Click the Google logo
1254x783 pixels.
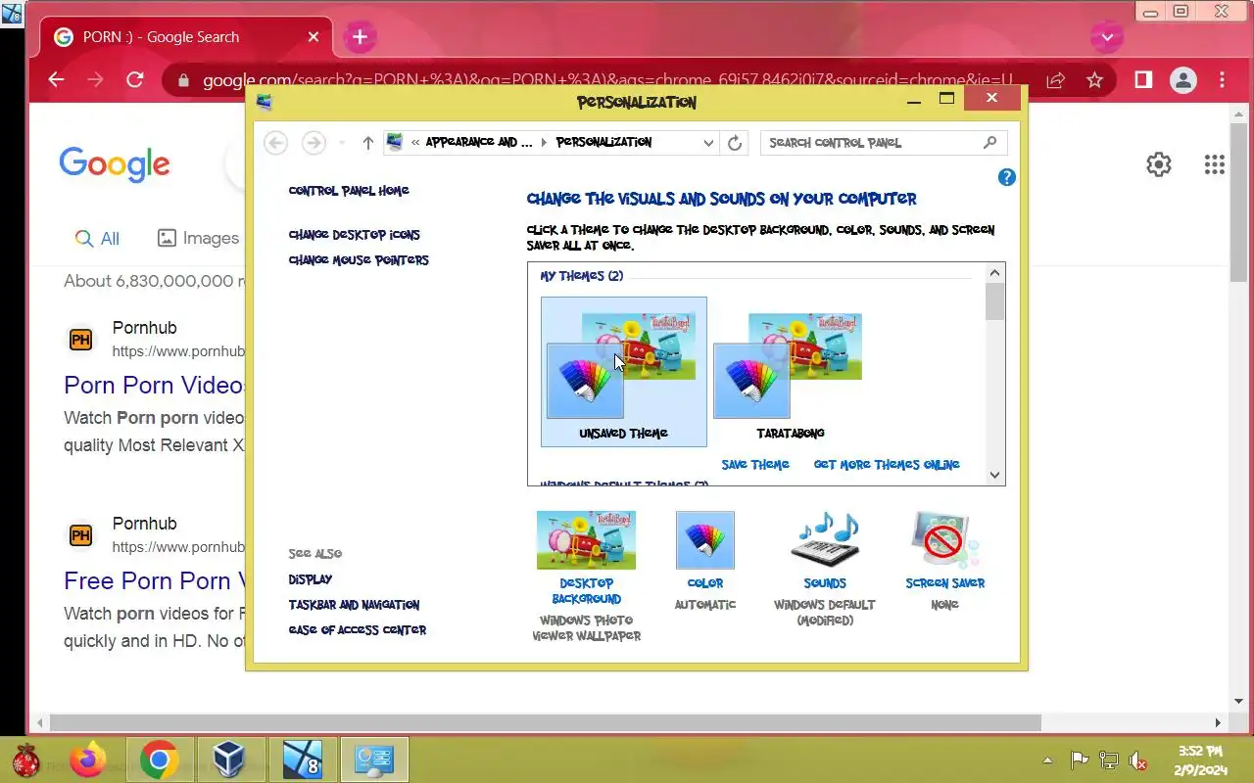pos(115,164)
